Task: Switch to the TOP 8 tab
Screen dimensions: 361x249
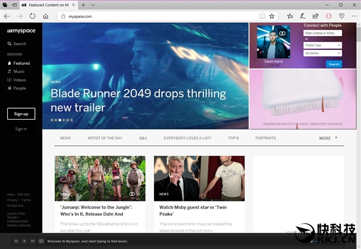Action: pyautogui.click(x=233, y=138)
